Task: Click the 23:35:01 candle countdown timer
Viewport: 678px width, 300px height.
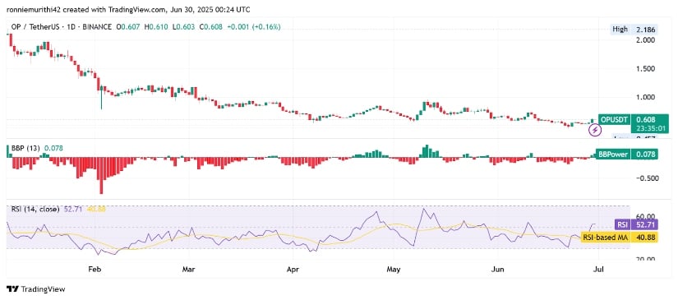Action: point(644,128)
